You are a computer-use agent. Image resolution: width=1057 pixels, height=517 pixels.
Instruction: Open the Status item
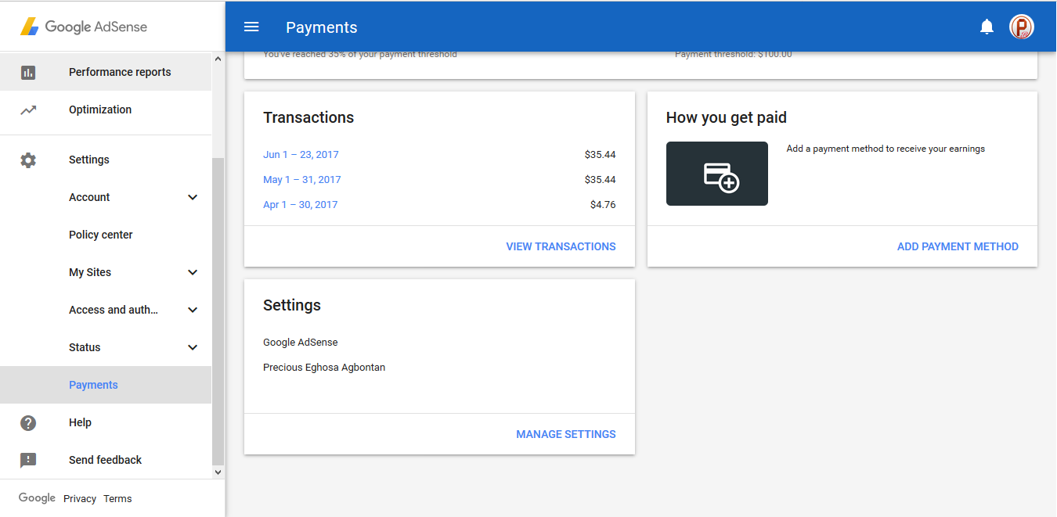point(106,347)
